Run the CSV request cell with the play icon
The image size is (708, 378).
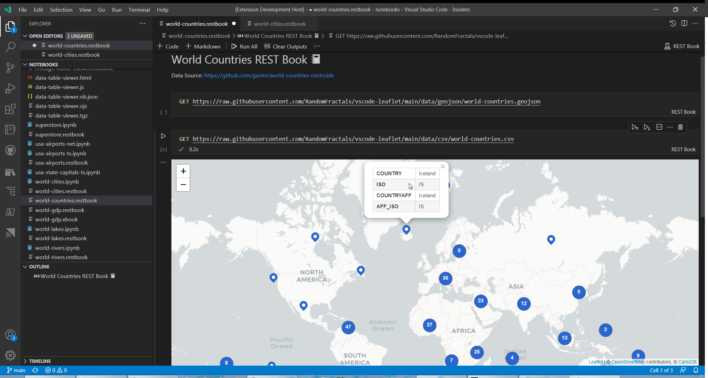click(163, 136)
